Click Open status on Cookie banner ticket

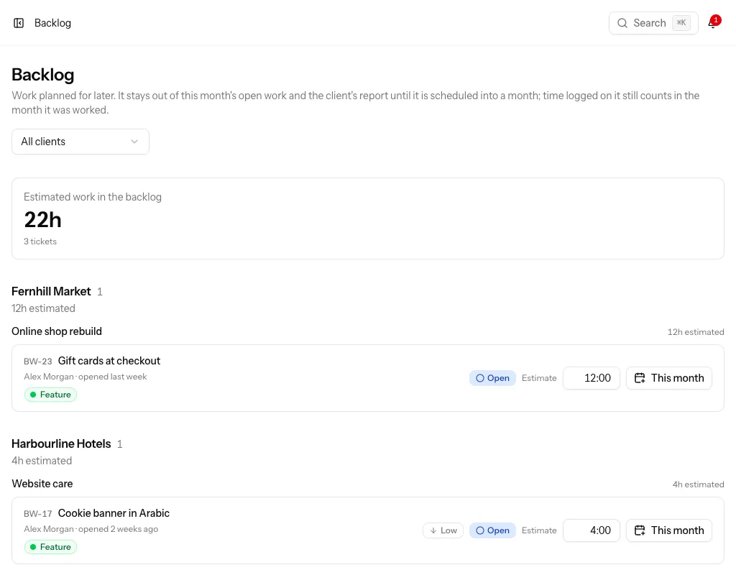click(492, 530)
